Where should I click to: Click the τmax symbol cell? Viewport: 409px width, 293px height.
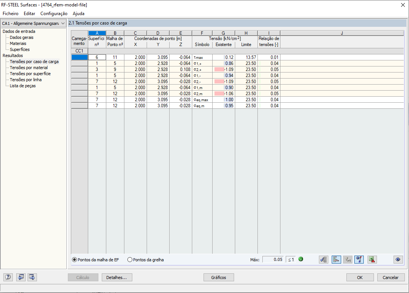tap(202, 57)
